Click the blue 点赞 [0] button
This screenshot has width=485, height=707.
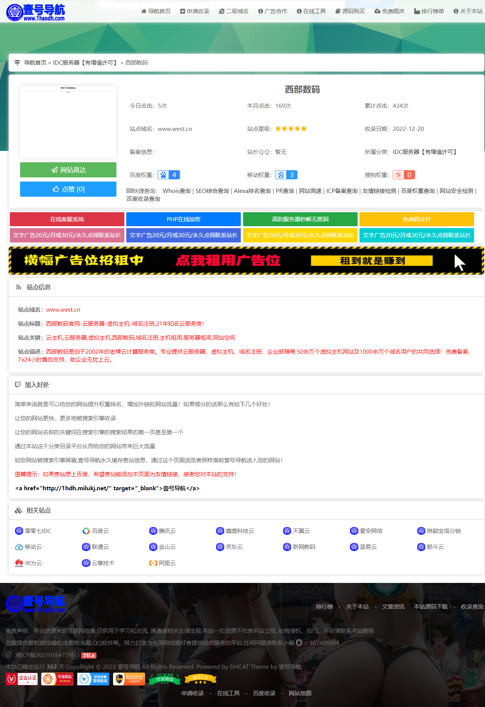point(68,189)
